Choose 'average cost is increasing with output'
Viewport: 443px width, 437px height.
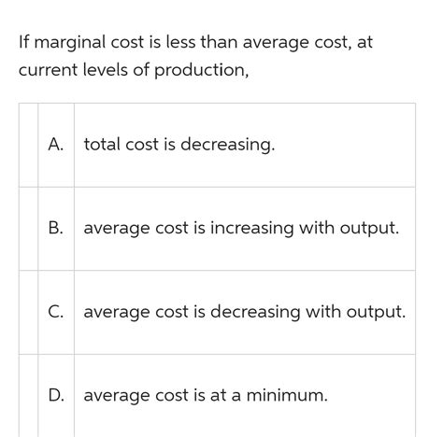point(241,229)
